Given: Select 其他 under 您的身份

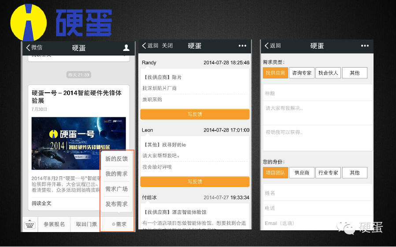Looking at the screenshot, I should (355, 173).
